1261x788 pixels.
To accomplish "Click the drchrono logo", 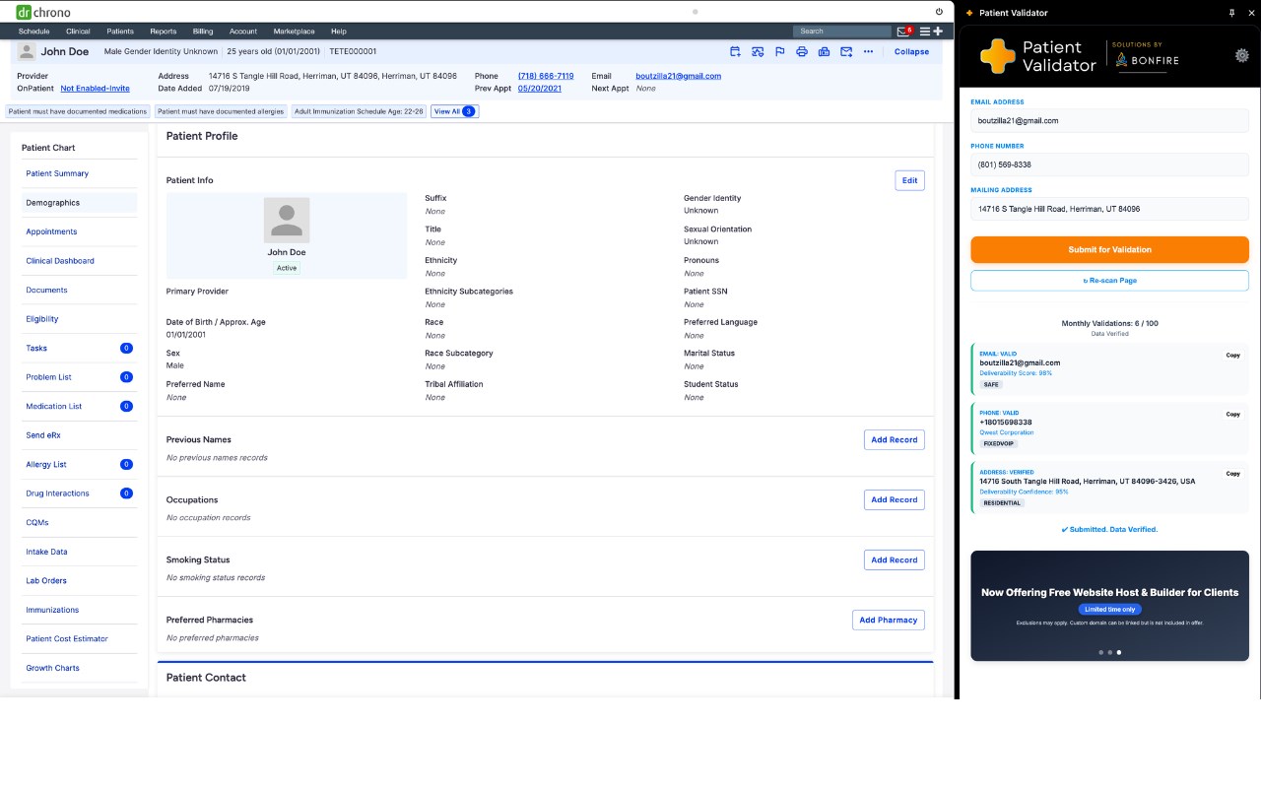I will pos(43,12).
